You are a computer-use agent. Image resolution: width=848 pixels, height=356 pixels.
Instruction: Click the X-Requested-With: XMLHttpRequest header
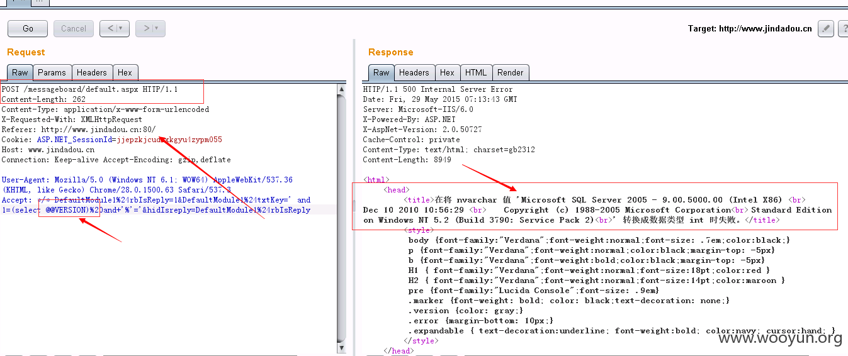(72, 120)
